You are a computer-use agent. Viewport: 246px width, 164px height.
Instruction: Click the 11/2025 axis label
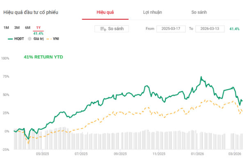pyautogui.click(x=159, y=154)
